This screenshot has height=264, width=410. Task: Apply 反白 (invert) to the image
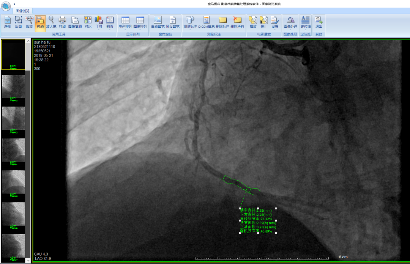pyautogui.click(x=18, y=22)
